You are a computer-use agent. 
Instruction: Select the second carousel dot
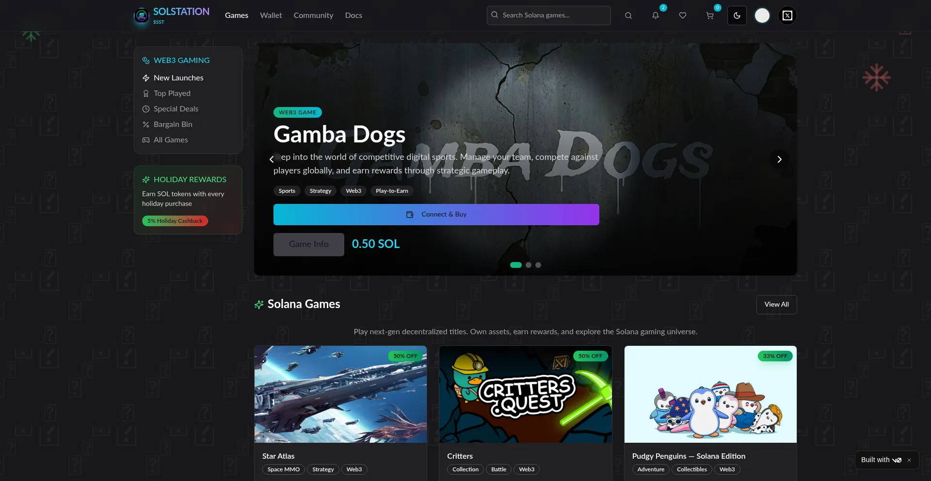click(x=529, y=265)
